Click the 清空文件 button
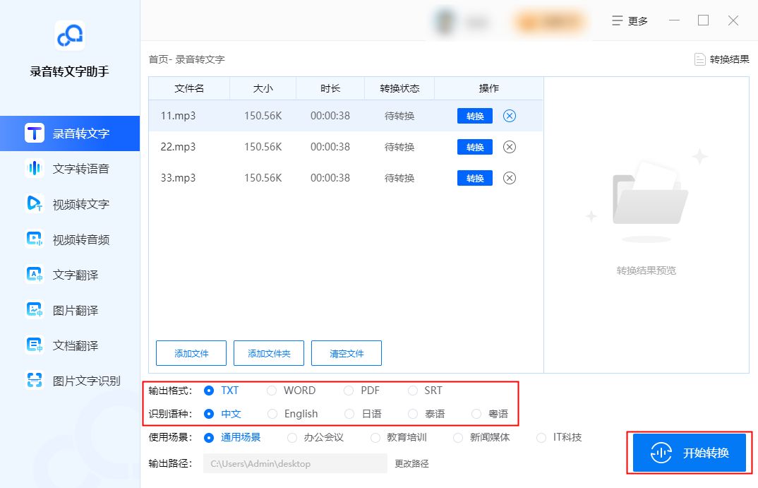 tap(346, 353)
